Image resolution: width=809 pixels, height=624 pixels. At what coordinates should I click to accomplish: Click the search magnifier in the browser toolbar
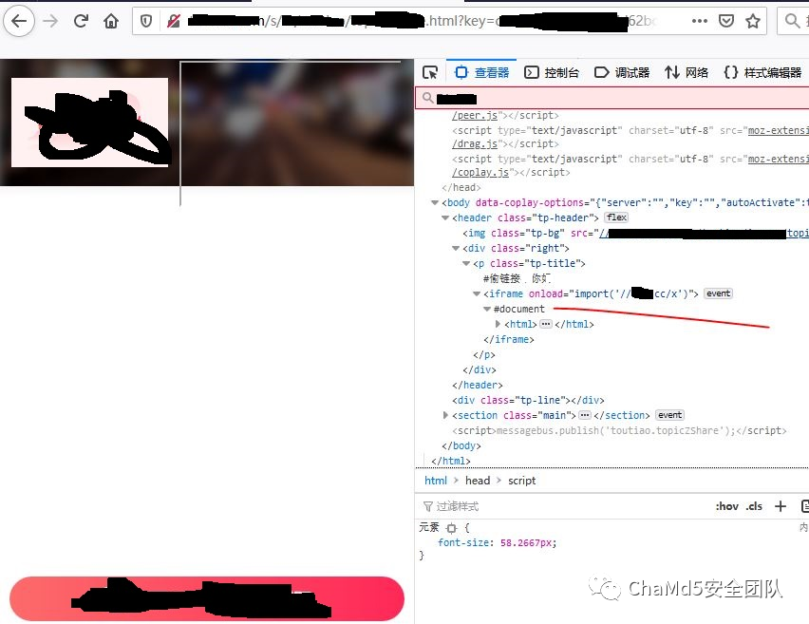click(x=792, y=21)
